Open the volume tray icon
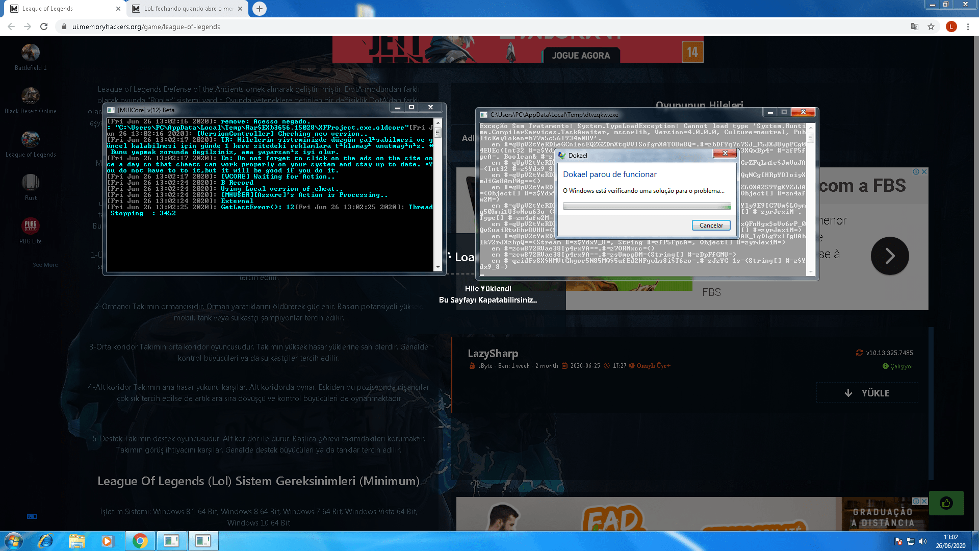Image resolution: width=979 pixels, height=551 pixels. 923,541
